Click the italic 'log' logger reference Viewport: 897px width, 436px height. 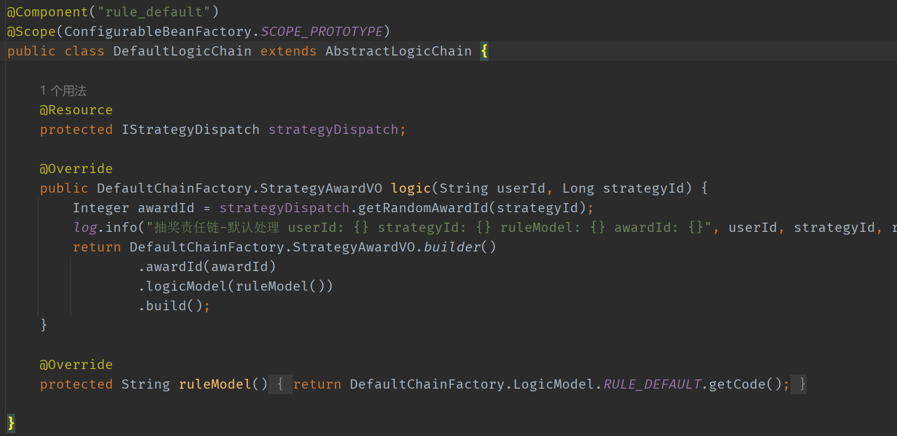(85, 228)
